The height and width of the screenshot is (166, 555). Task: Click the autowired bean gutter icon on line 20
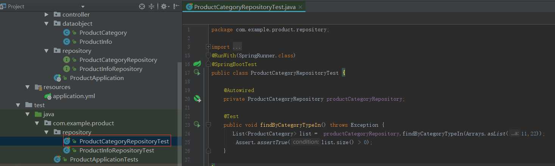(197, 99)
